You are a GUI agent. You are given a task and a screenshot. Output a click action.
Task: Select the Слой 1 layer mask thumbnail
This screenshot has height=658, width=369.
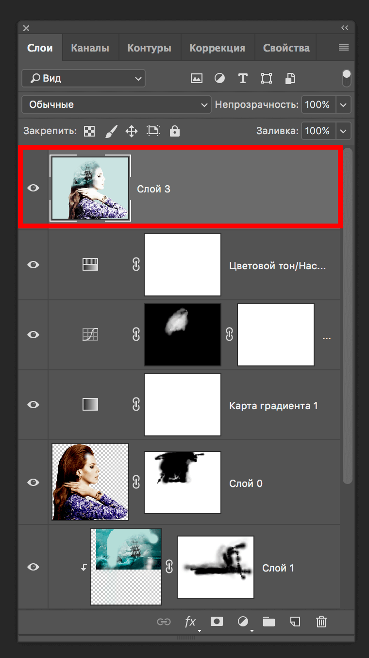click(x=216, y=567)
